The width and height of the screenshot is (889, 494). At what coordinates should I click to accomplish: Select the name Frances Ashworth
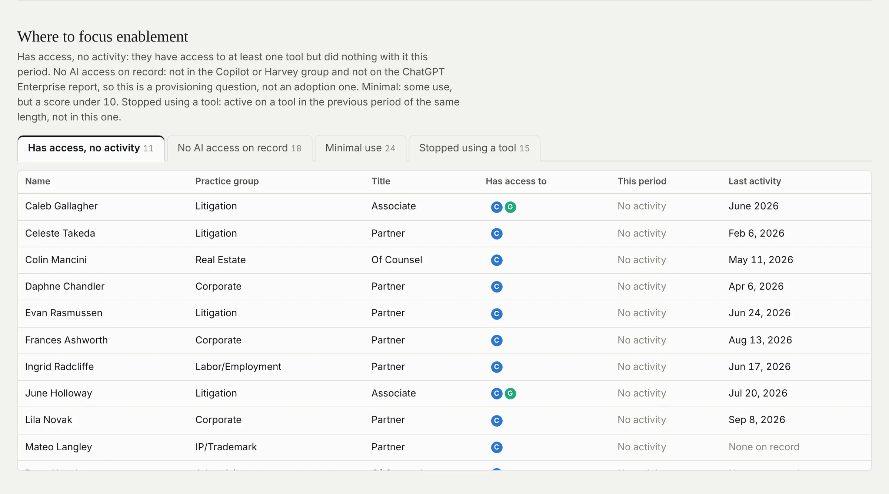[x=66, y=340]
